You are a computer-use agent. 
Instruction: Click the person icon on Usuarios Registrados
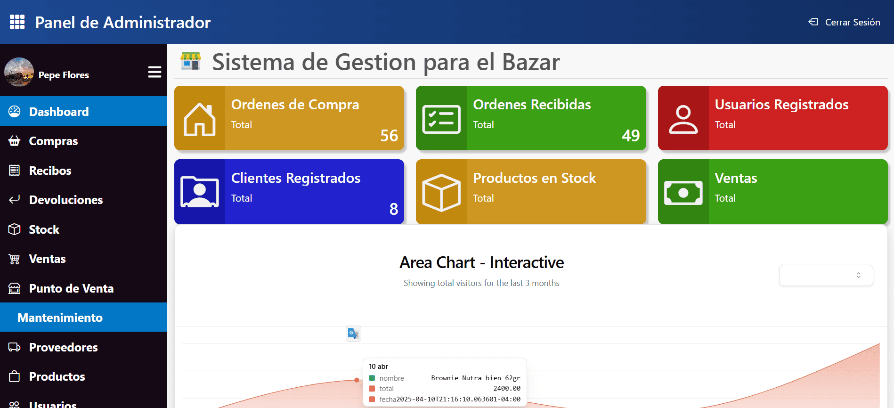click(683, 120)
